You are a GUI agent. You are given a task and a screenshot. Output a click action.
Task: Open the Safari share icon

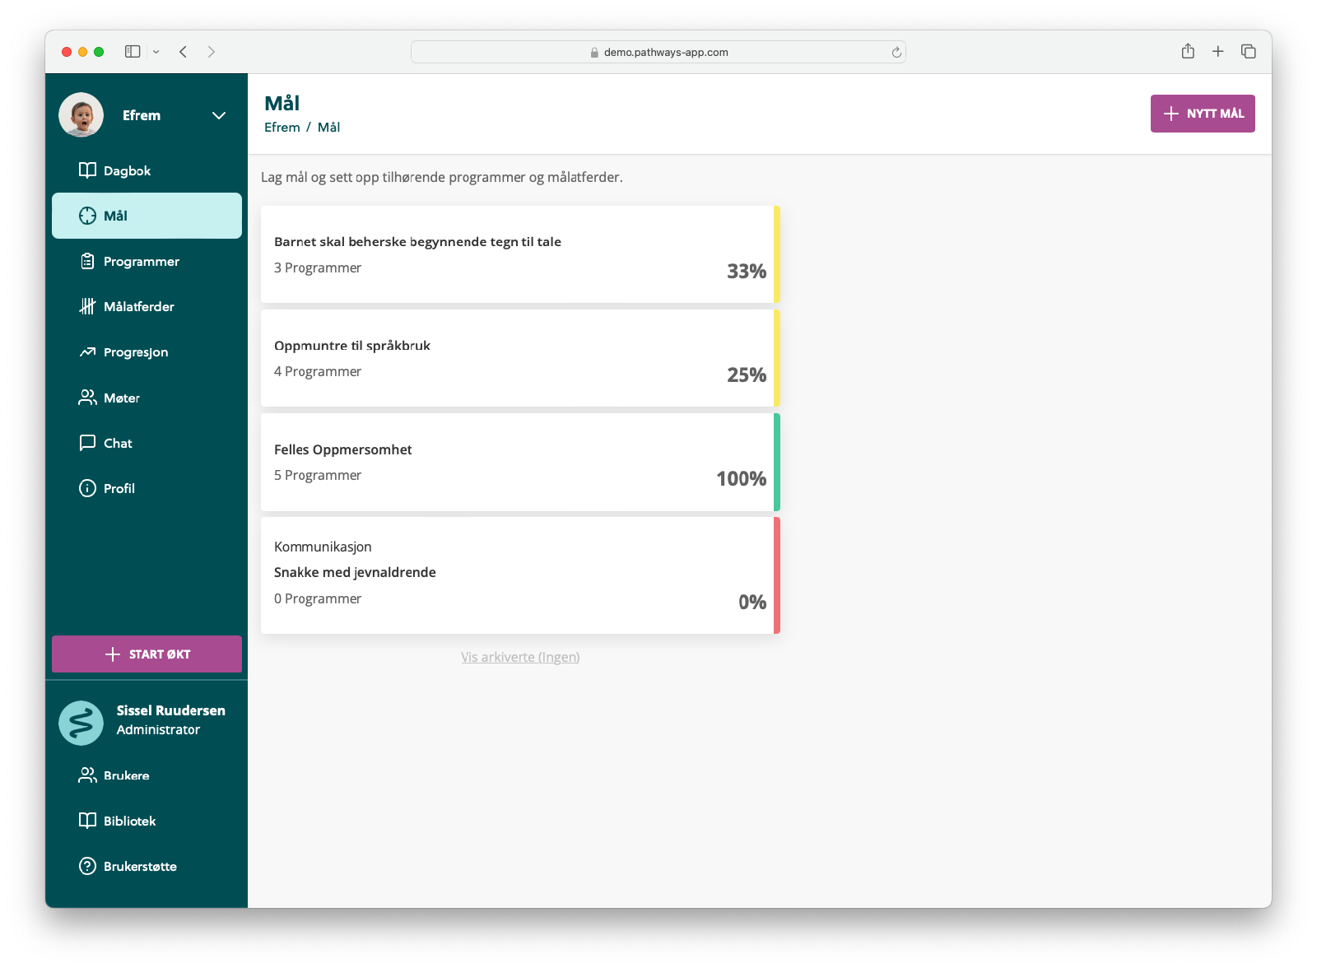coord(1188,51)
